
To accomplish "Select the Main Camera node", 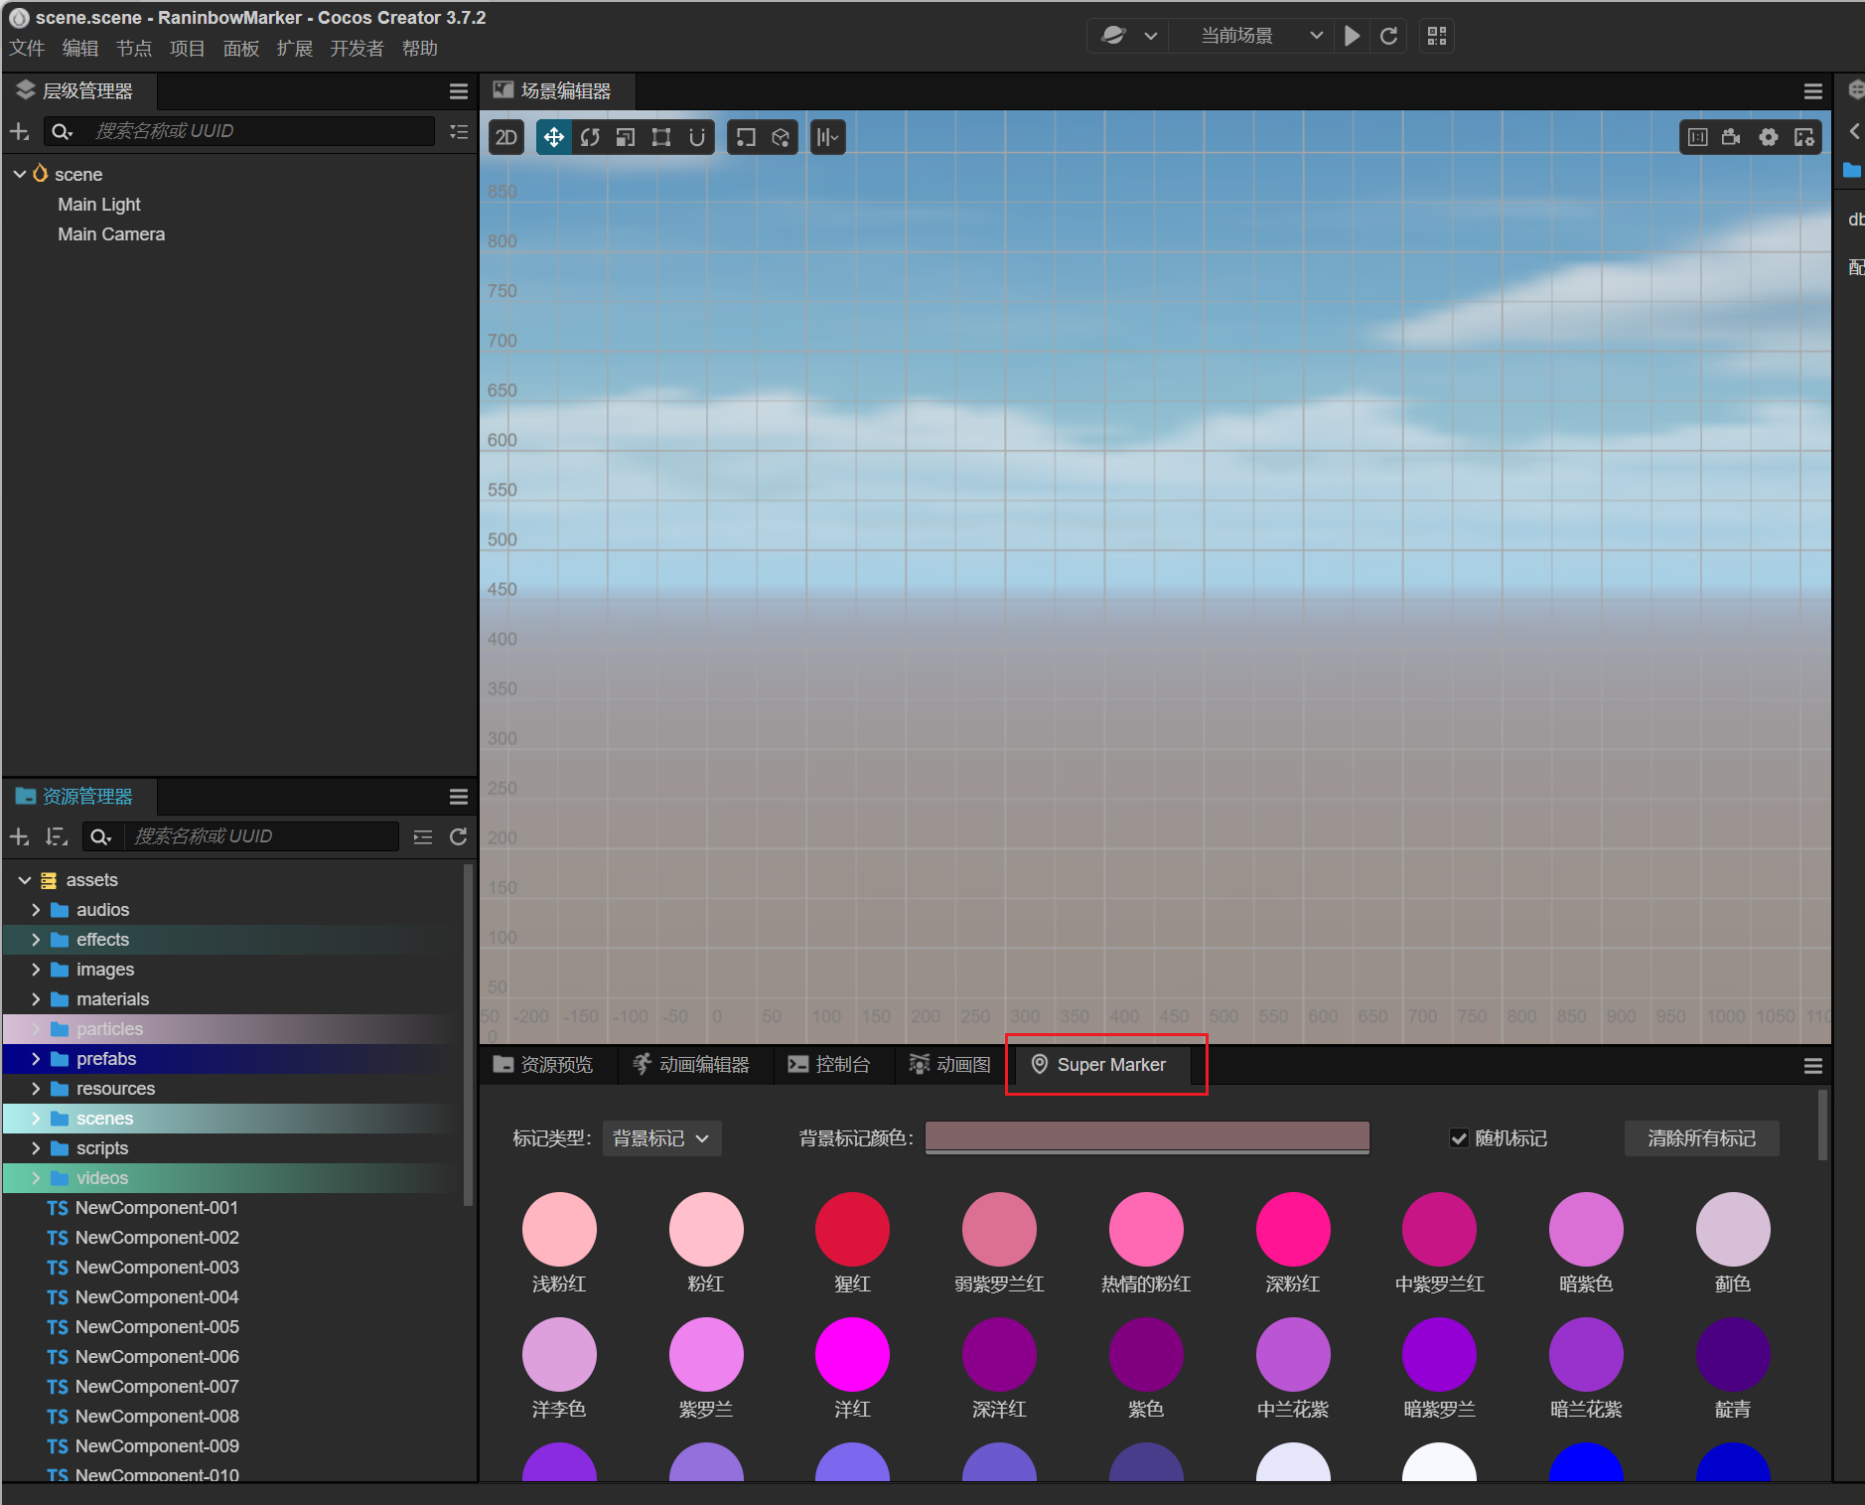I will click(111, 234).
